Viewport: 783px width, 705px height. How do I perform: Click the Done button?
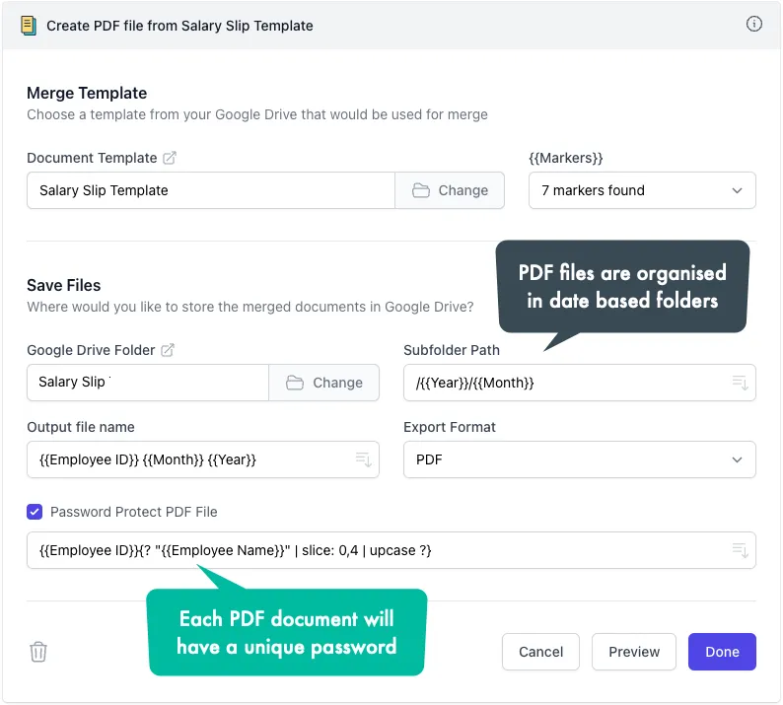(722, 652)
